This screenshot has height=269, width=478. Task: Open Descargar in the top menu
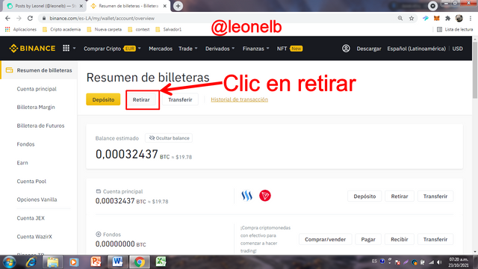[369, 49]
